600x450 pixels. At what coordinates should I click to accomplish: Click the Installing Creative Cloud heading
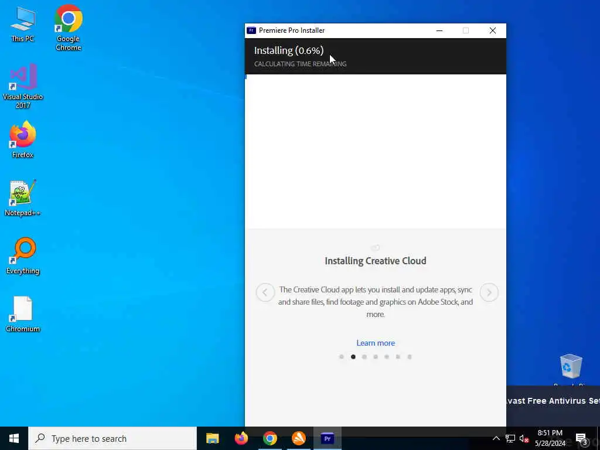376,261
